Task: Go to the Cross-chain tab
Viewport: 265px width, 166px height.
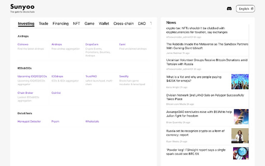Action: pyautogui.click(x=123, y=23)
